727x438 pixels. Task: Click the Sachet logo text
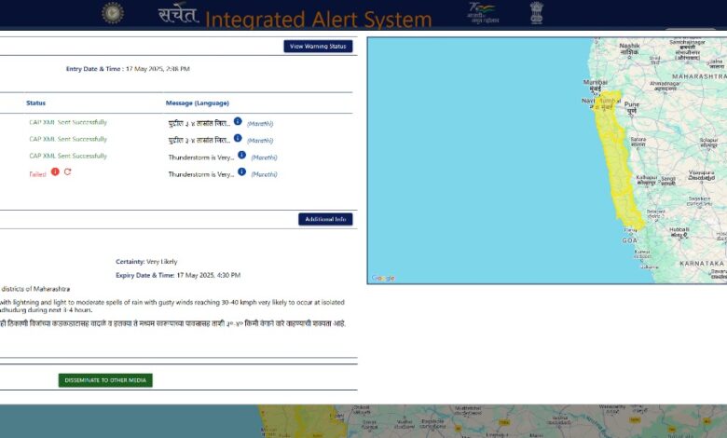click(x=178, y=14)
